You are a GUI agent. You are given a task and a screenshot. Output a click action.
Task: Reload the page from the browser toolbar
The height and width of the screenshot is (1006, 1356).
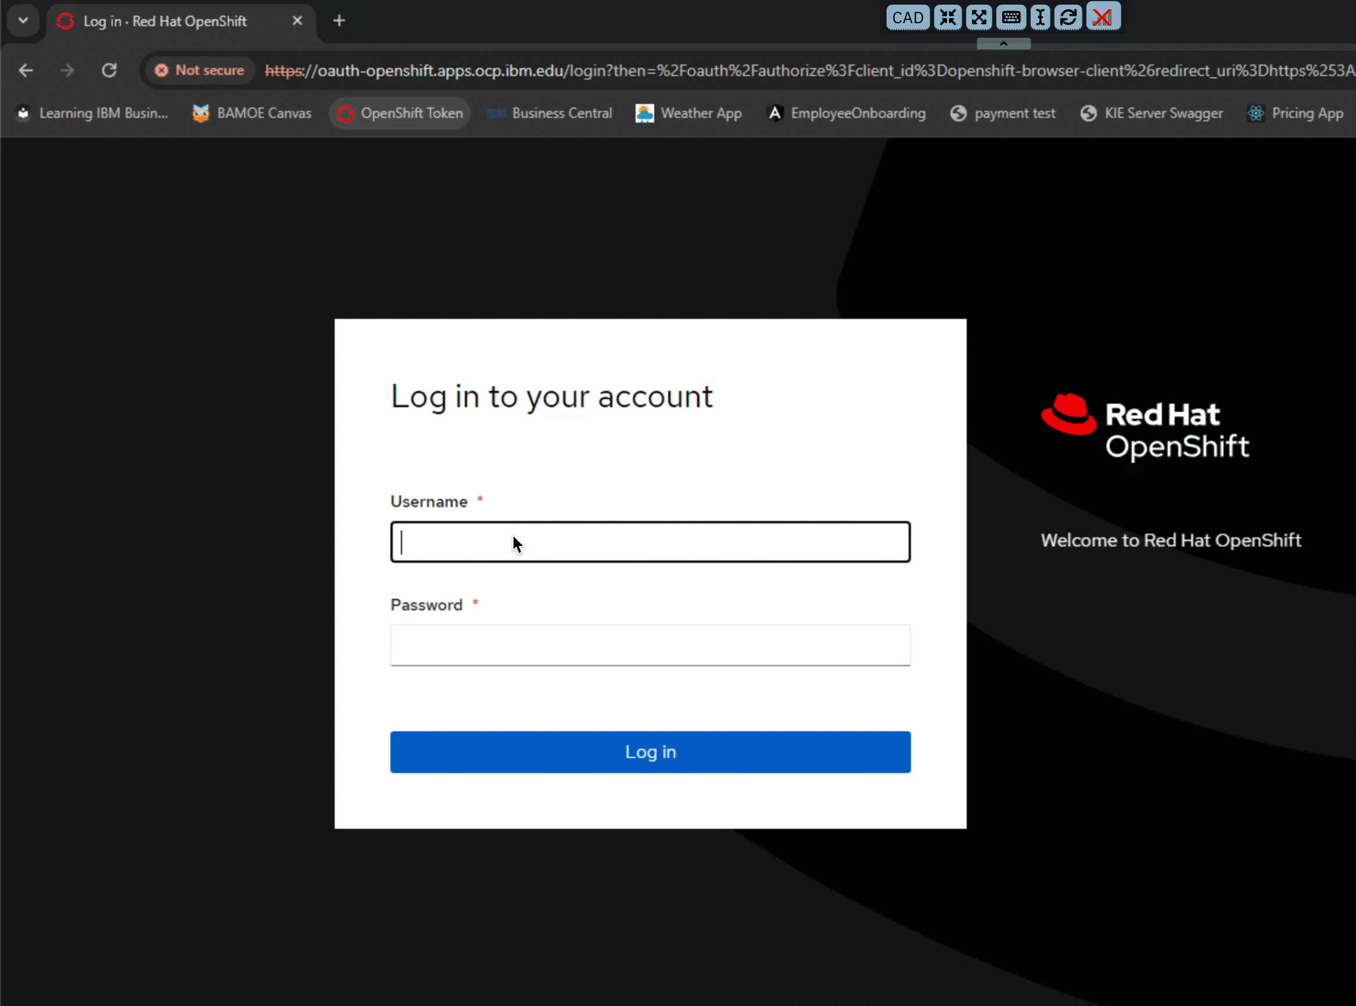(x=109, y=71)
